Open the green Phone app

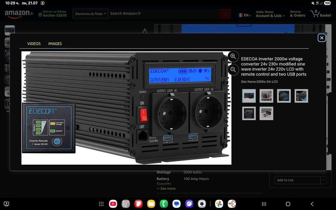[x=164, y=204]
